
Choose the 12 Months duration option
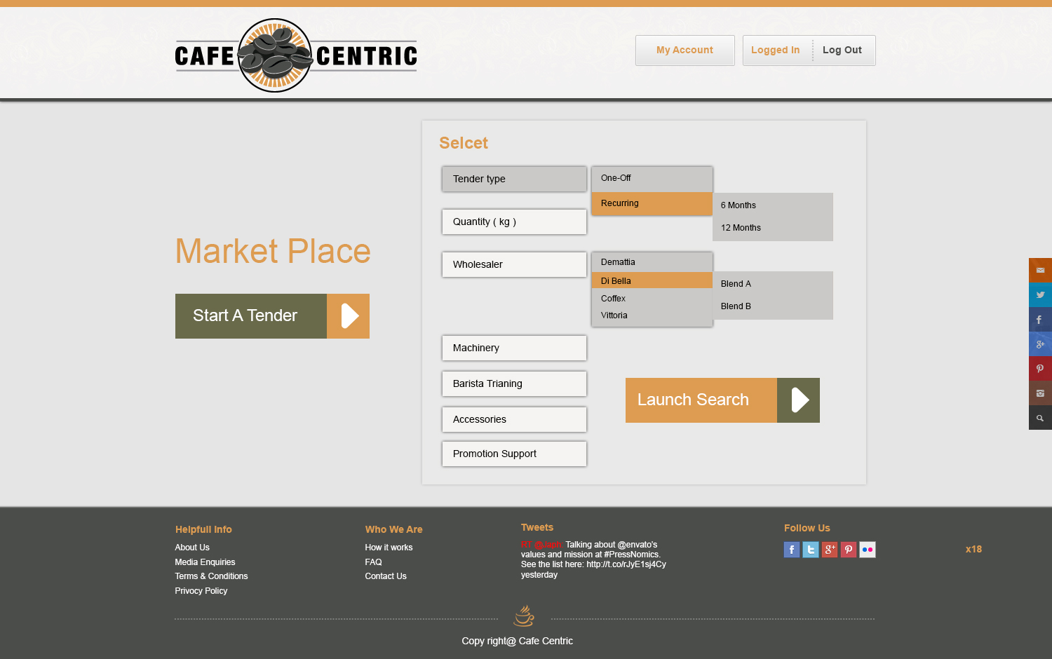740,227
